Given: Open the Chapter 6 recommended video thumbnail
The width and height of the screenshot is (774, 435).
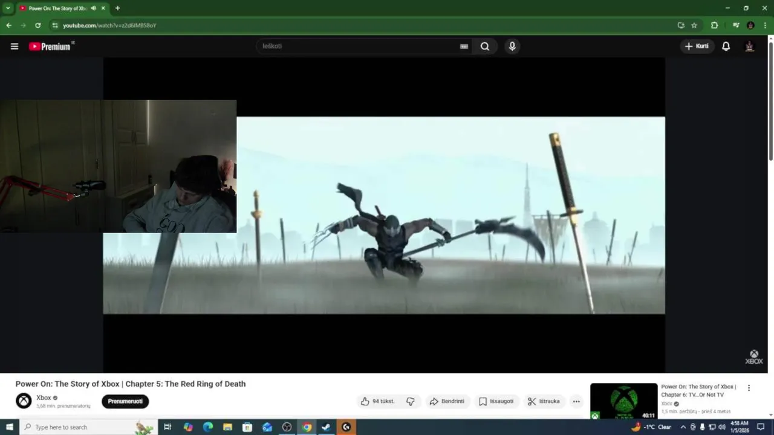Looking at the screenshot, I should point(623,401).
